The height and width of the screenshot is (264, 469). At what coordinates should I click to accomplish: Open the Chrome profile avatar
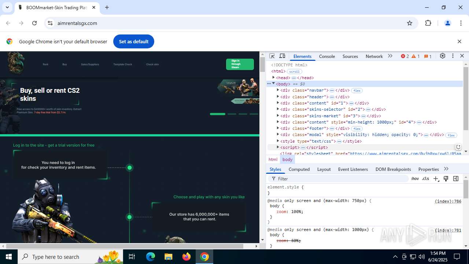[x=447, y=23]
